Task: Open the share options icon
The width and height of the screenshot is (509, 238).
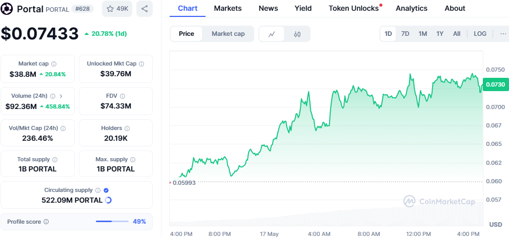Action: (145, 9)
